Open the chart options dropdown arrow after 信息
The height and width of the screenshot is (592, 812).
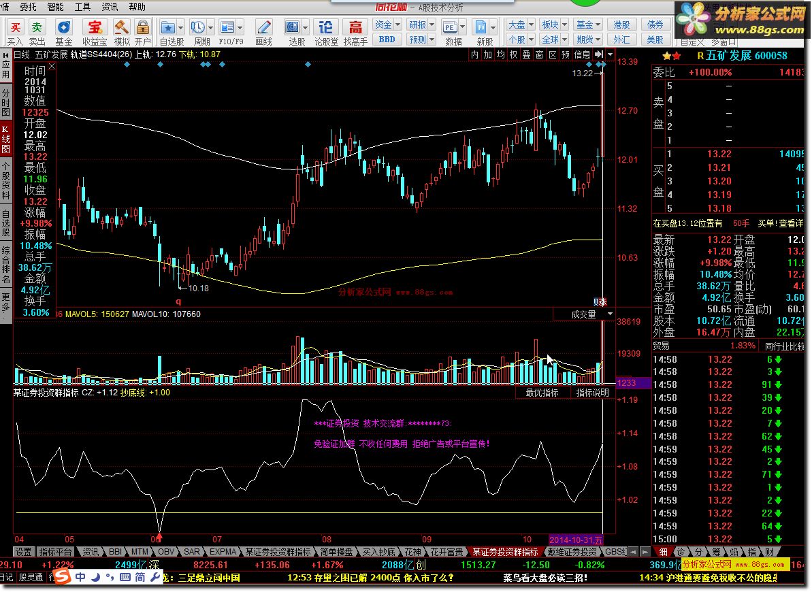610,54
